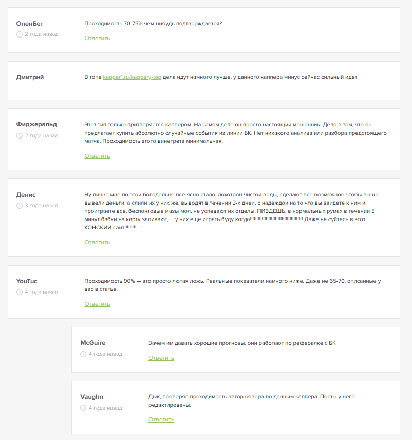Open the kapper1.ru/kappery-top link
Viewport: 412px width, 440px height.
(x=132, y=77)
